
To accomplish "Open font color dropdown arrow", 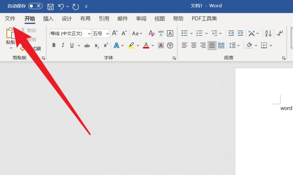I will pos(153,45).
